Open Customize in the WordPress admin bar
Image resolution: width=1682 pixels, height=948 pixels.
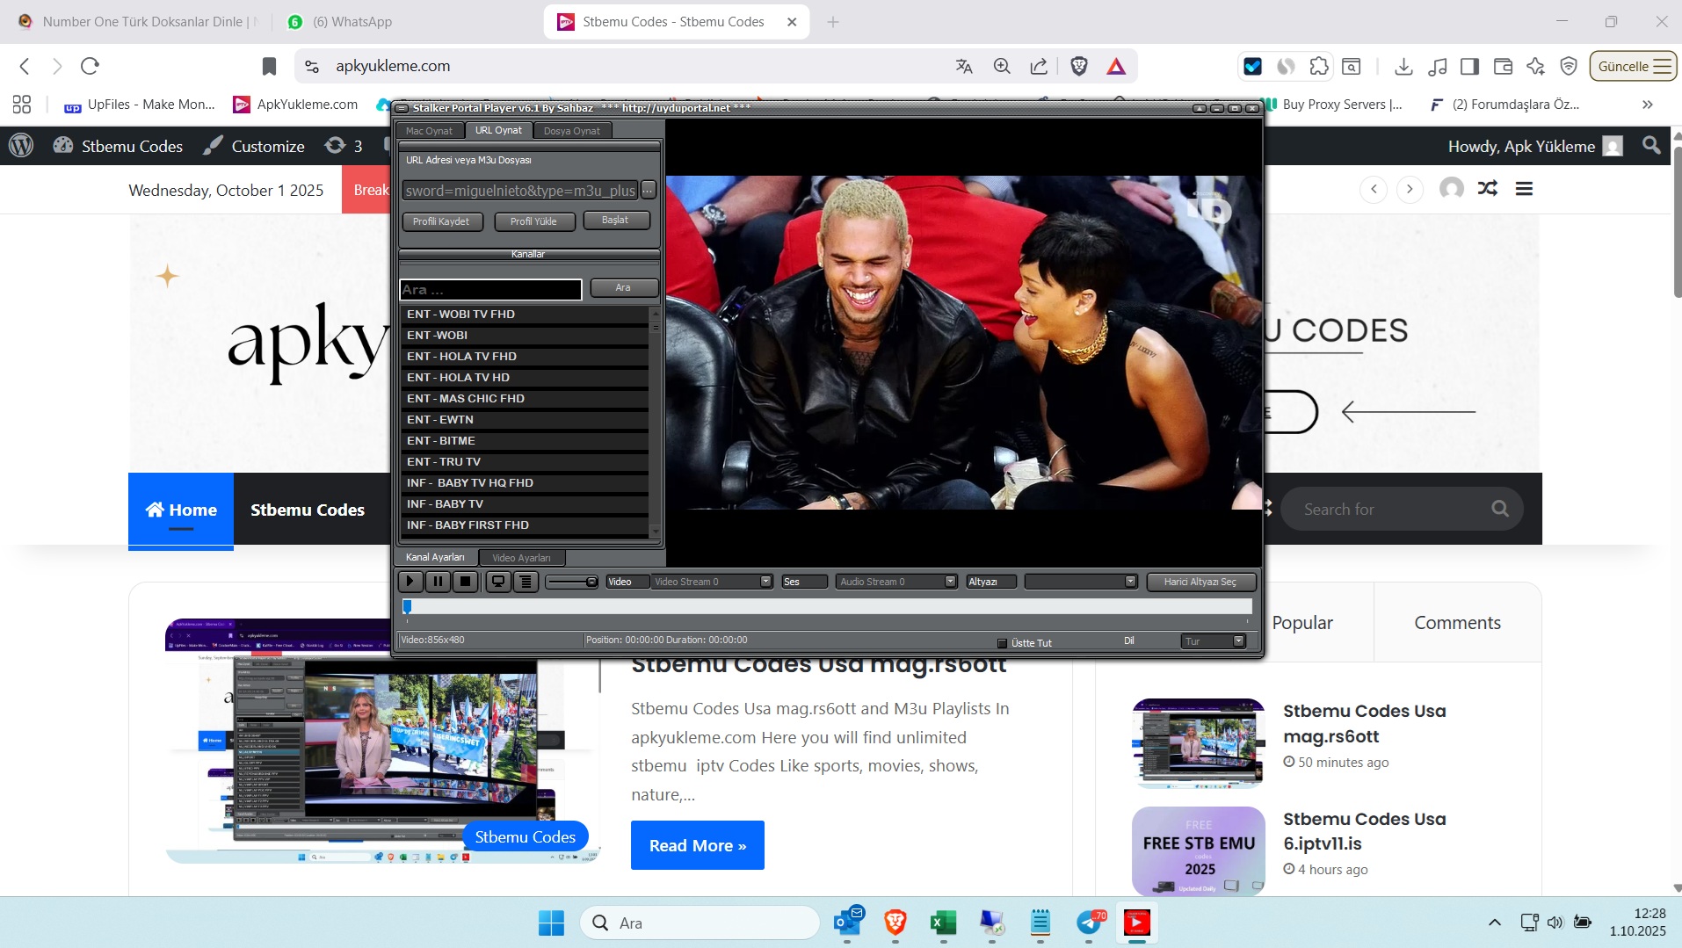(254, 146)
